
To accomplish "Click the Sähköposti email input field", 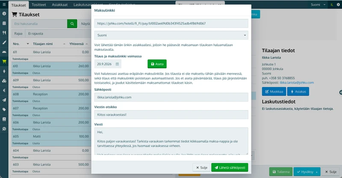I will point(171,97).
